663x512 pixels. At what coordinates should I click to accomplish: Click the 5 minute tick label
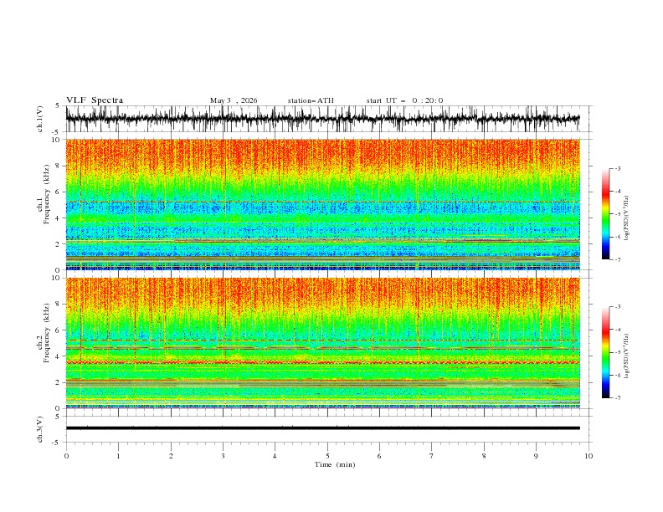click(327, 456)
